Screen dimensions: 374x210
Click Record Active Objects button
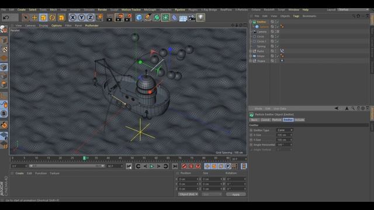[184, 166]
